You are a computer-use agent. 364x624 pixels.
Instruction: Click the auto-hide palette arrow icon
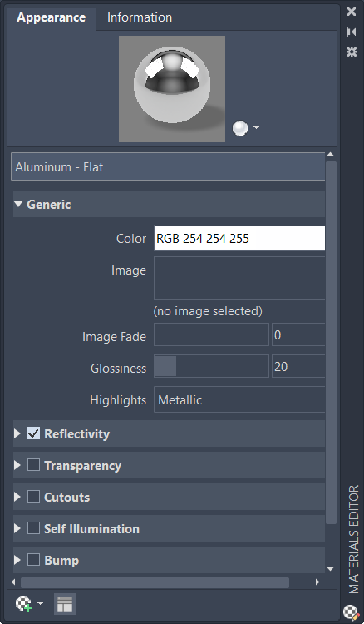point(352,32)
